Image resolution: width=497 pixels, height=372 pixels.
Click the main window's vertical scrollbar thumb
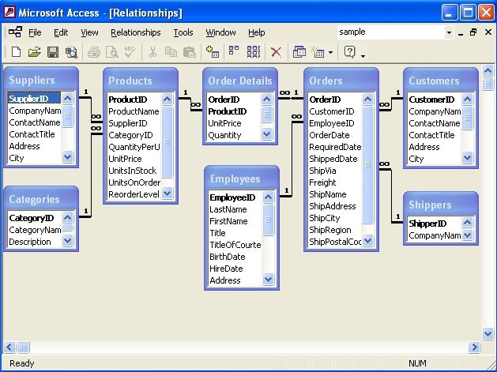488,84
